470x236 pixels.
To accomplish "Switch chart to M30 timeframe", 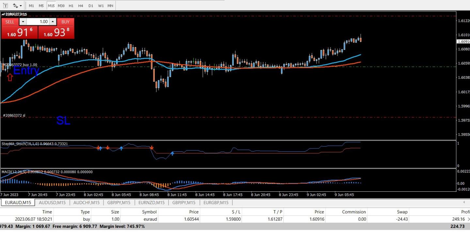I will 61,6.
